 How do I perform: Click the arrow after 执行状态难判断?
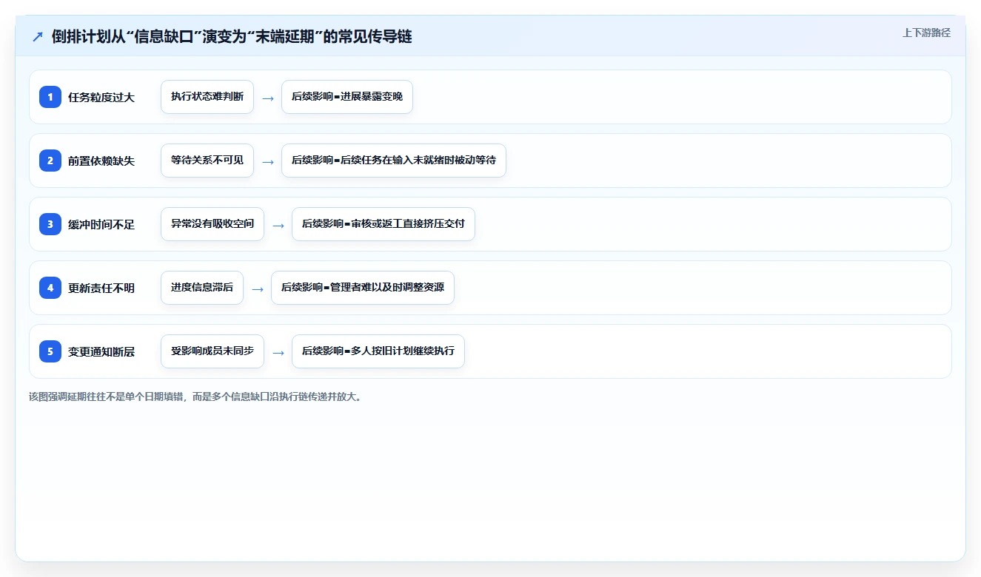click(268, 98)
